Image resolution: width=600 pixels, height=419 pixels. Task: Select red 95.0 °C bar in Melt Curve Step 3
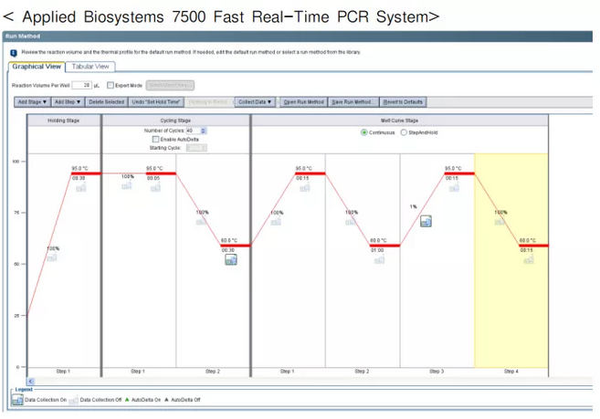459,173
